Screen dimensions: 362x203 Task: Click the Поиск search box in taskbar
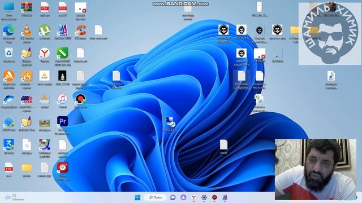[156, 197]
